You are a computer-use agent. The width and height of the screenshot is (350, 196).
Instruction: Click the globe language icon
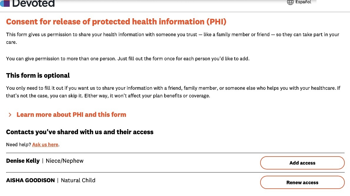pos(290,2)
